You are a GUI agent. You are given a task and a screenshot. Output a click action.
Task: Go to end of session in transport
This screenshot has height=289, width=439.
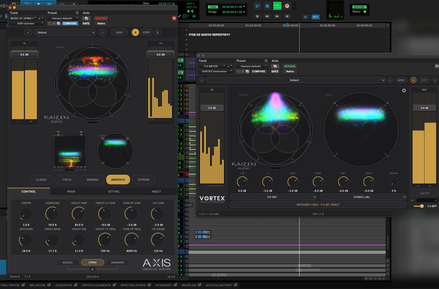[x=287, y=16]
